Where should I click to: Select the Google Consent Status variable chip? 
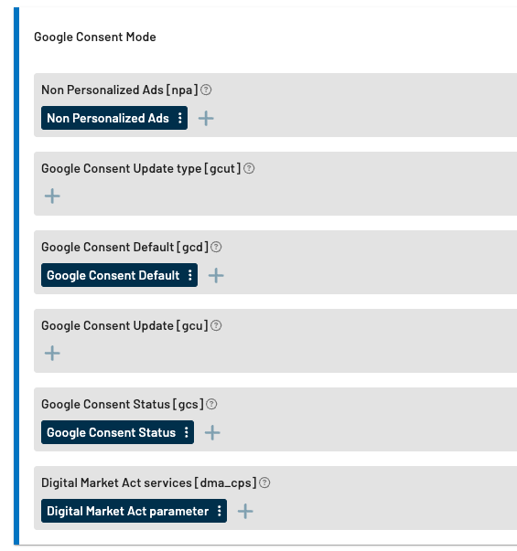click(x=112, y=432)
